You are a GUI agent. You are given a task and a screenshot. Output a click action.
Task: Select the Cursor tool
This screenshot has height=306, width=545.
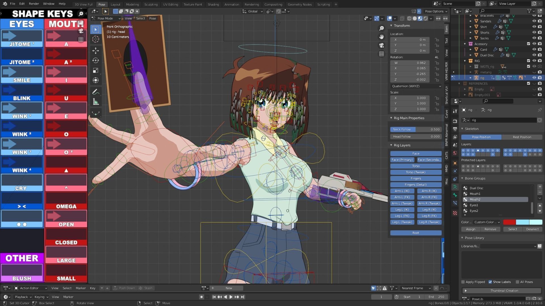click(96, 39)
